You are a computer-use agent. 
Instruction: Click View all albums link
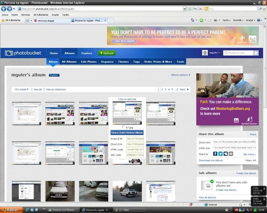pos(207,197)
